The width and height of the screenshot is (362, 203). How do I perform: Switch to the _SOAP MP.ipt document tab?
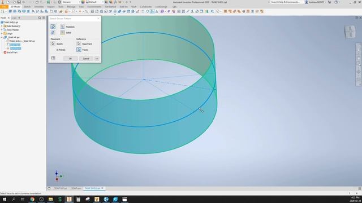(61, 188)
